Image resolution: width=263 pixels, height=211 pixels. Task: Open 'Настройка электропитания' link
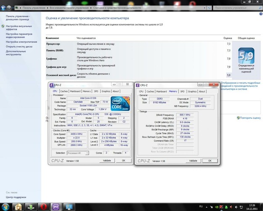point(21,42)
